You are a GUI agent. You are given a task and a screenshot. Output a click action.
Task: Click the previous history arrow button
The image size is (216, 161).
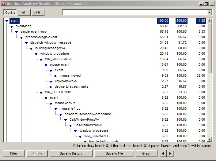coord(164,153)
